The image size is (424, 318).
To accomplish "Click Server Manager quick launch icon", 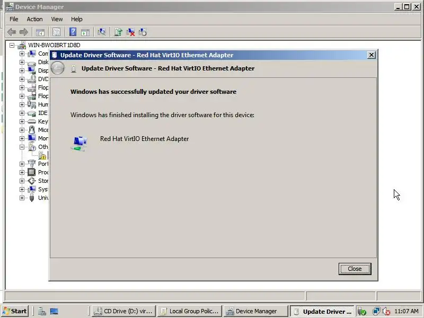I will coord(42,312).
